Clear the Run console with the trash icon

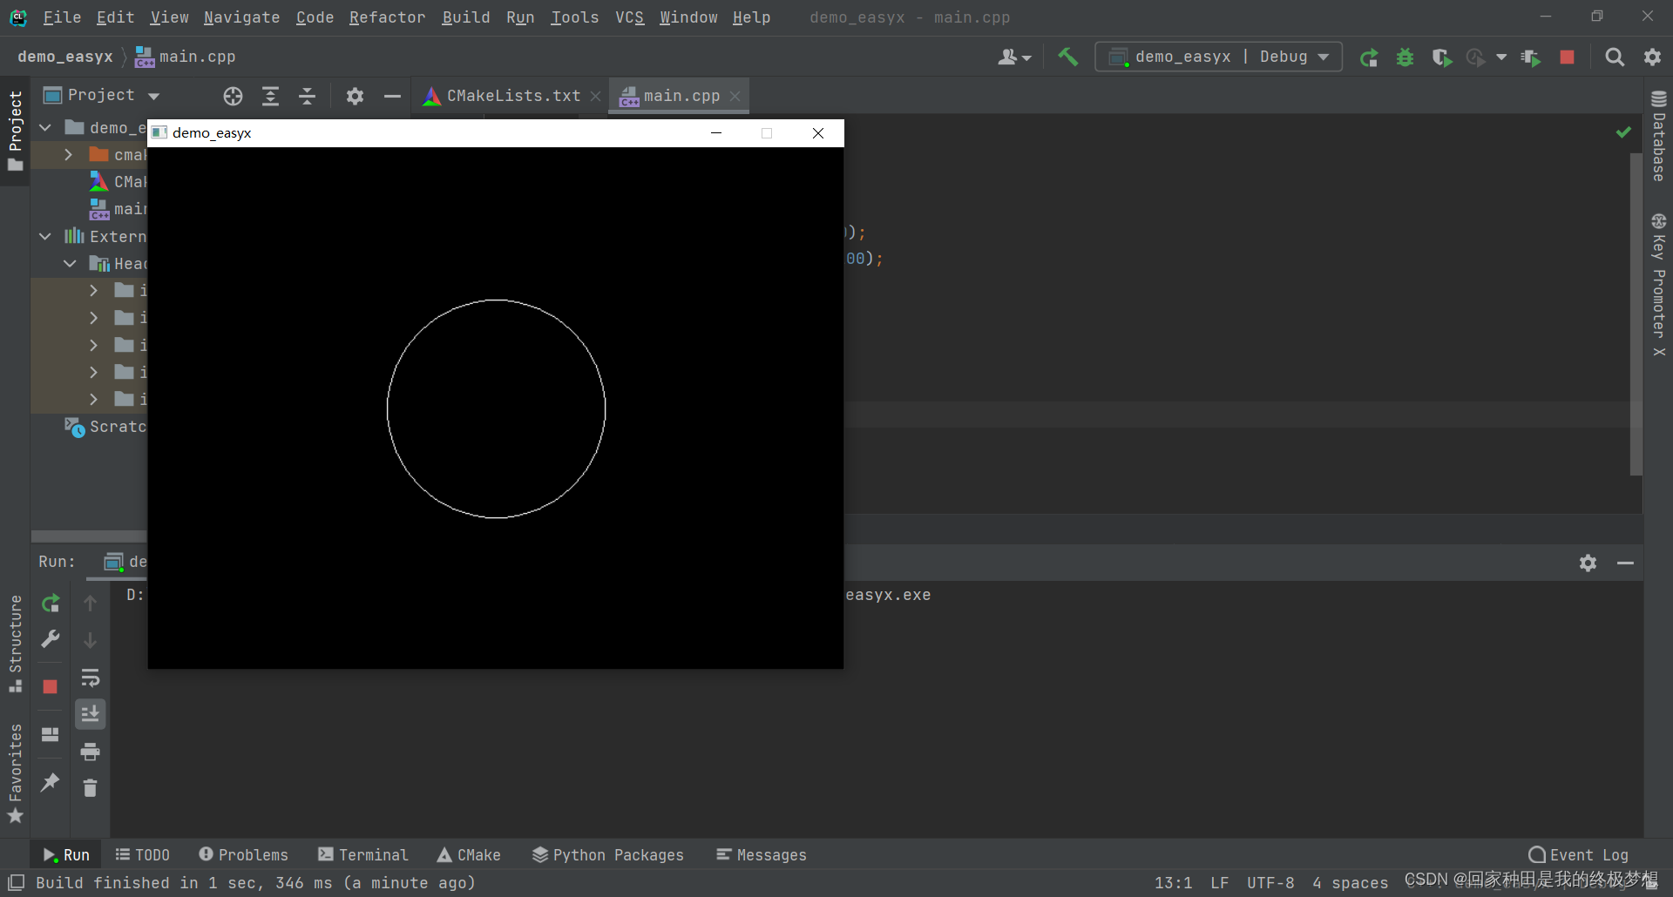click(90, 788)
